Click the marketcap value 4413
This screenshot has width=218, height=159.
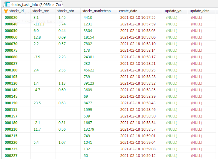coord(88,18)
